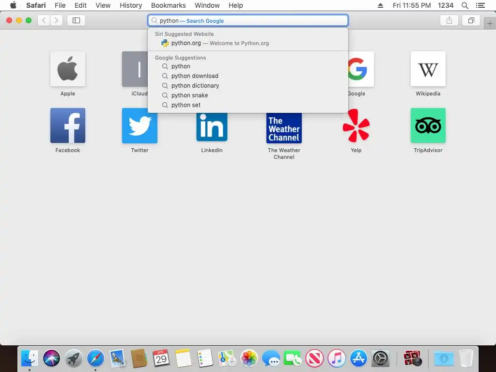496x372 pixels.
Task: Open the Edit menu
Action: click(80, 5)
